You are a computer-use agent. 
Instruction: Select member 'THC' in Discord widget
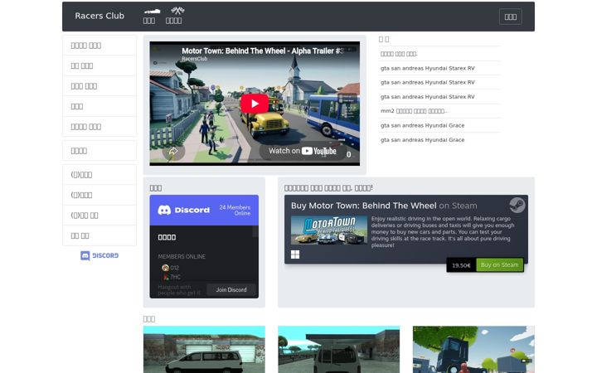pyautogui.click(x=176, y=277)
